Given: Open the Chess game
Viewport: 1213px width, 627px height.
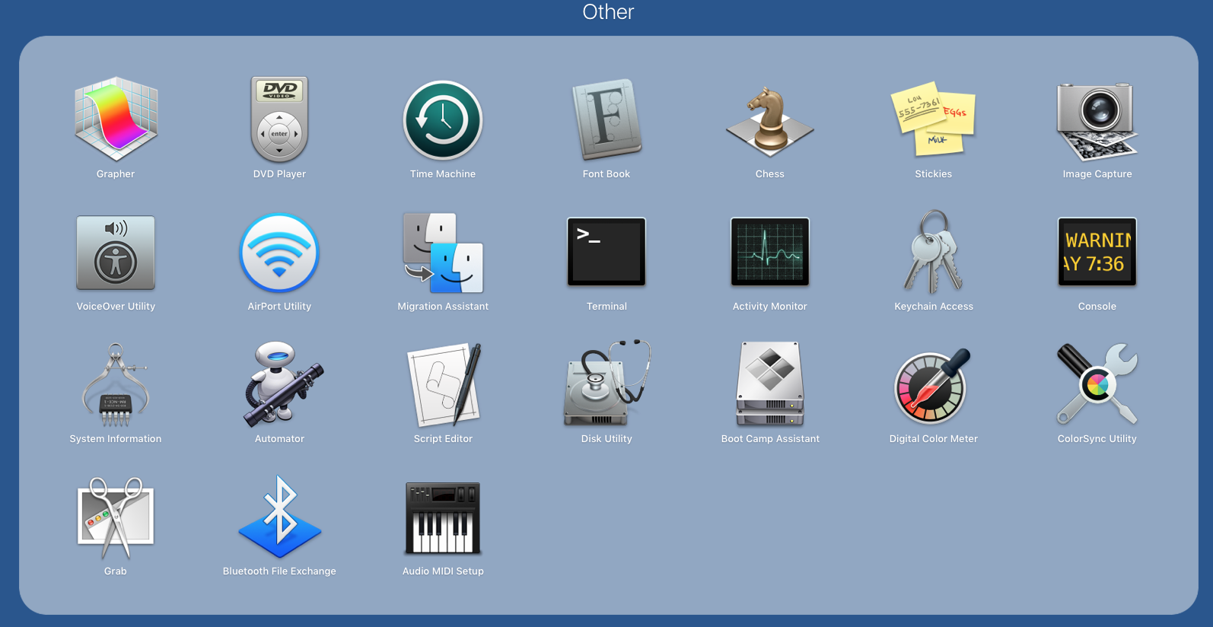Looking at the screenshot, I should pyautogui.click(x=770, y=119).
